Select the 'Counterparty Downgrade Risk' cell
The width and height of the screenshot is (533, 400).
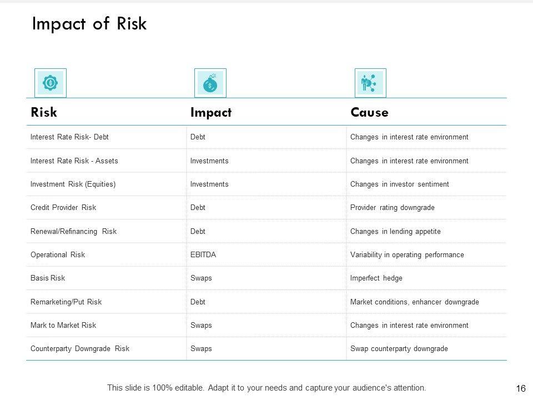pos(80,349)
